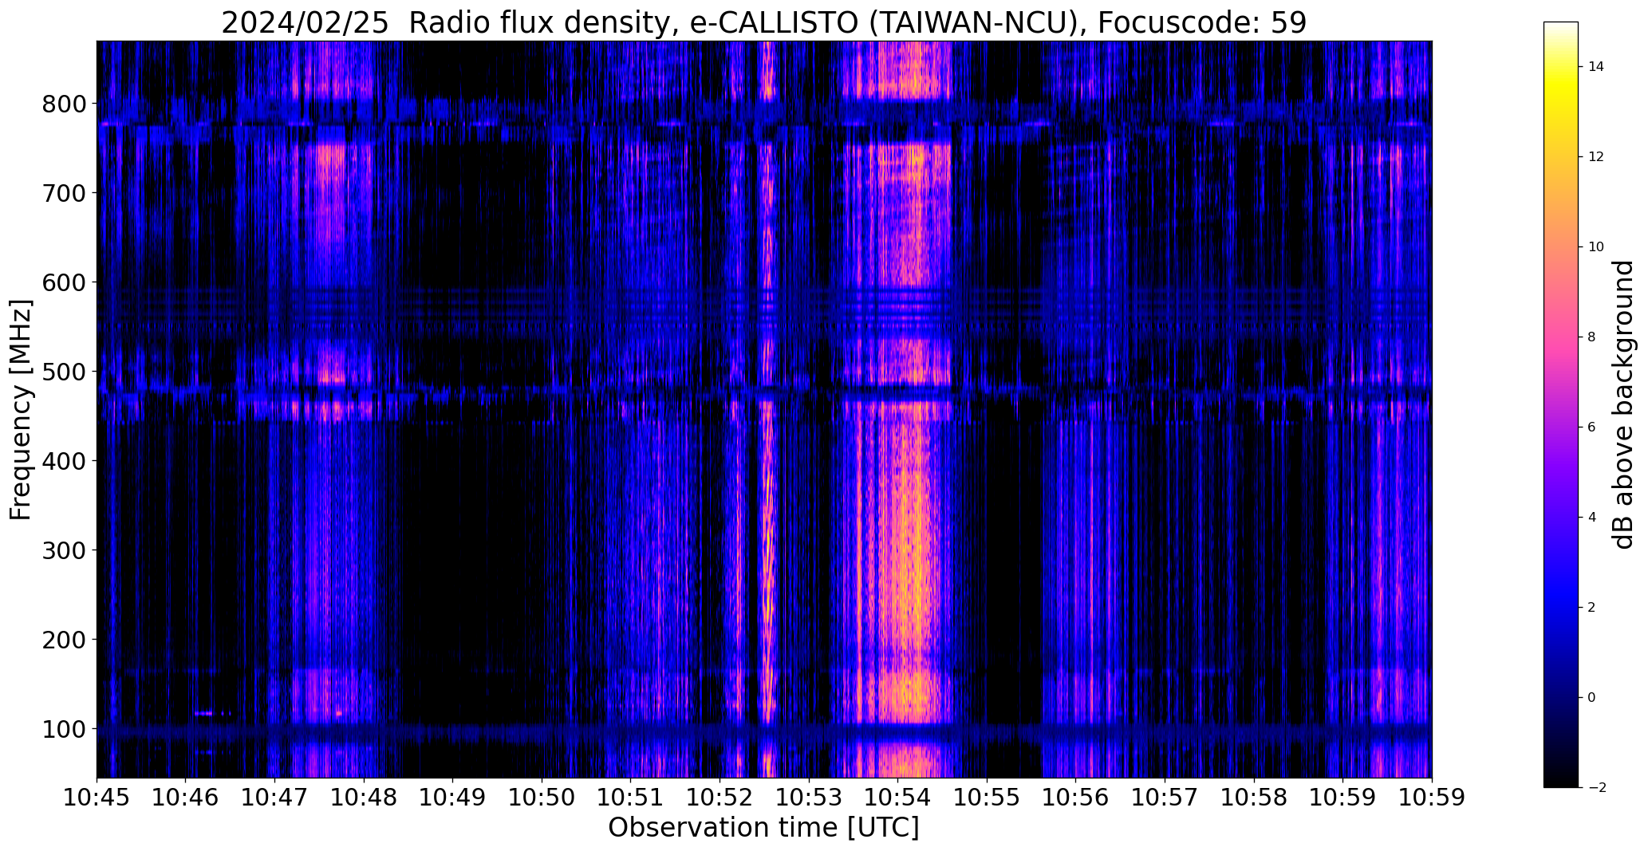Click the 10:58 time tick label
The width and height of the screenshot is (1648, 851).
point(1254,798)
